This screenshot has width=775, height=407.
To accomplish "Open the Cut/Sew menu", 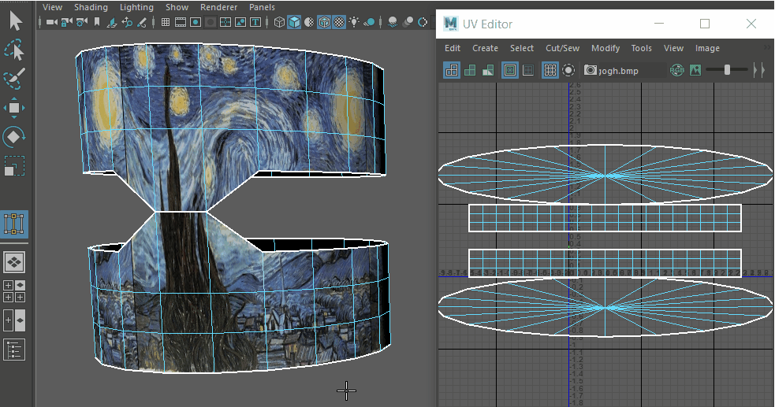I will click(562, 48).
